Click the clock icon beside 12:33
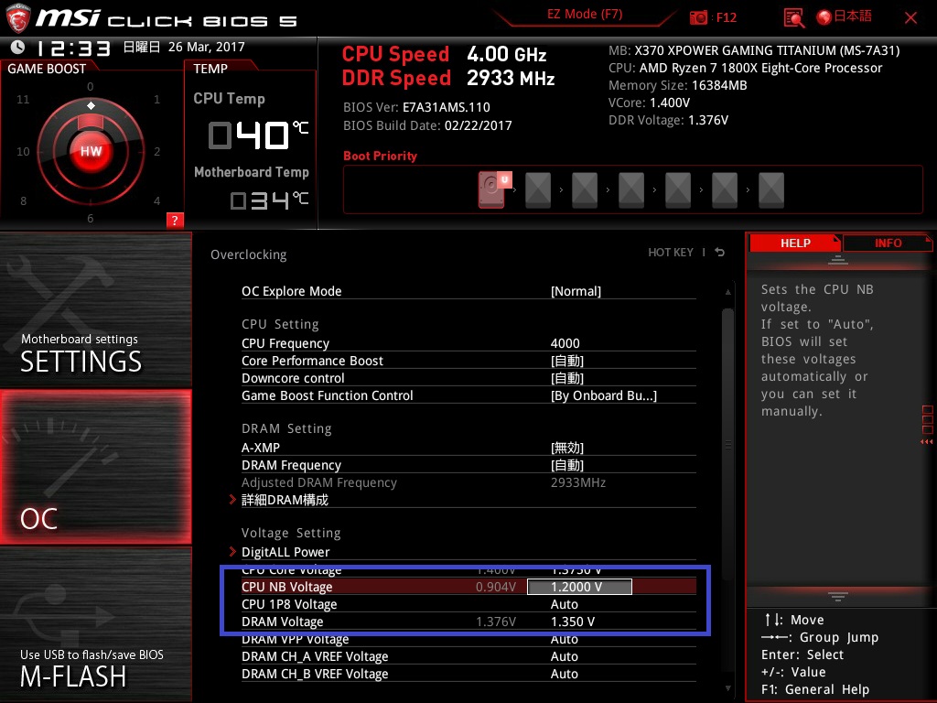The image size is (937, 703). 18,47
